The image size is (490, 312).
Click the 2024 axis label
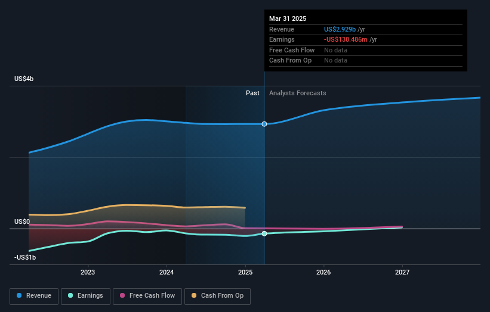(x=167, y=272)
